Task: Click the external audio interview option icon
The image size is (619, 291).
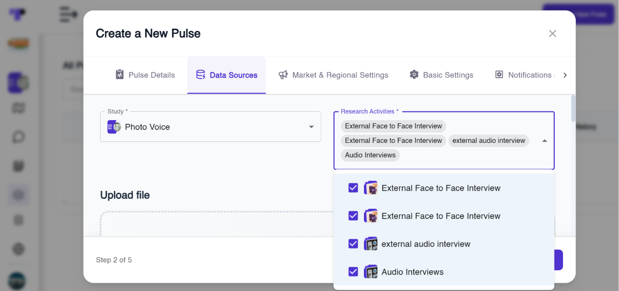Action: point(370,244)
